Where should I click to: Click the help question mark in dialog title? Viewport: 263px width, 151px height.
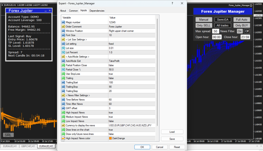[x=172, y=3]
